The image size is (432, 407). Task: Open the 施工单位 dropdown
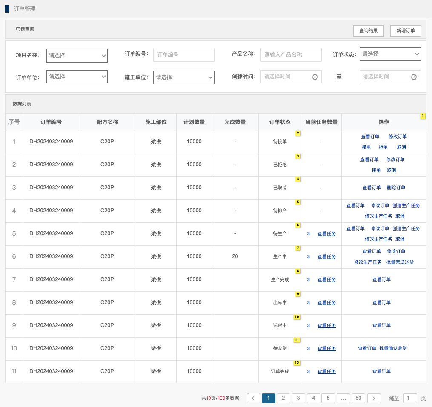point(183,77)
